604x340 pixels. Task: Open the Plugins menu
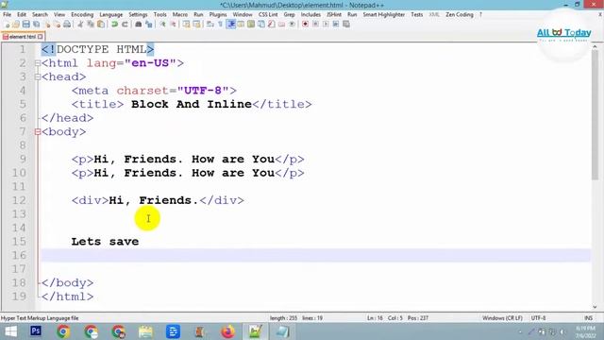(x=218, y=15)
